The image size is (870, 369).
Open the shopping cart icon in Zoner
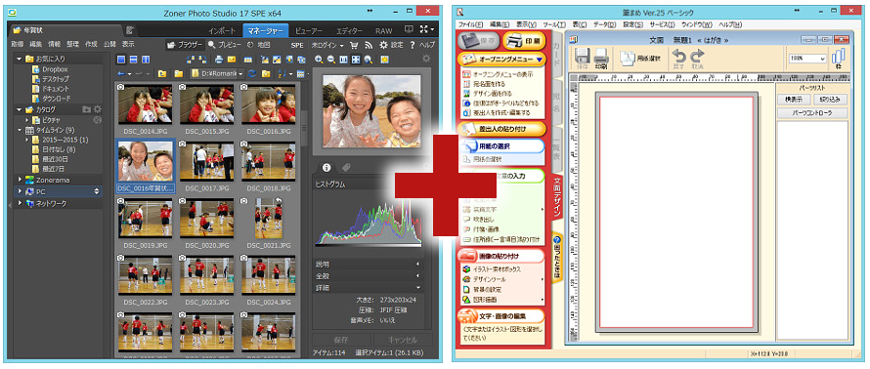[354, 45]
